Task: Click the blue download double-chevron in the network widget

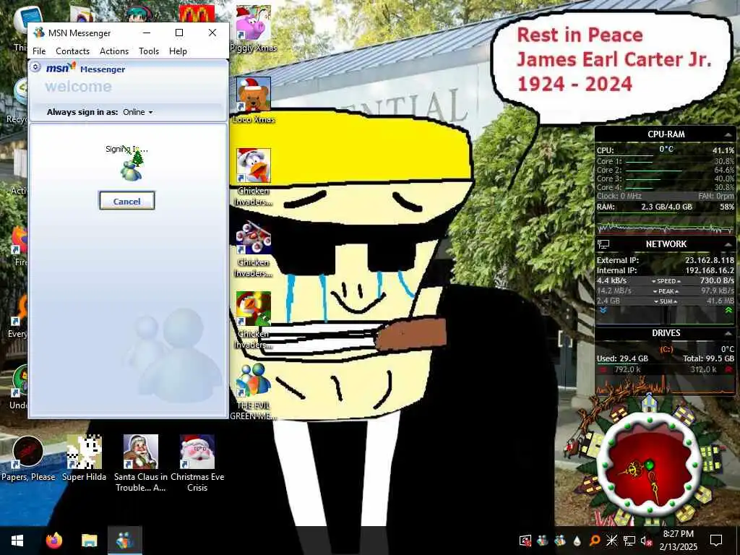Action: pos(603,310)
